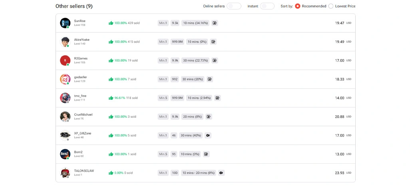Toggle the Online sellers switch

pos(234,6)
